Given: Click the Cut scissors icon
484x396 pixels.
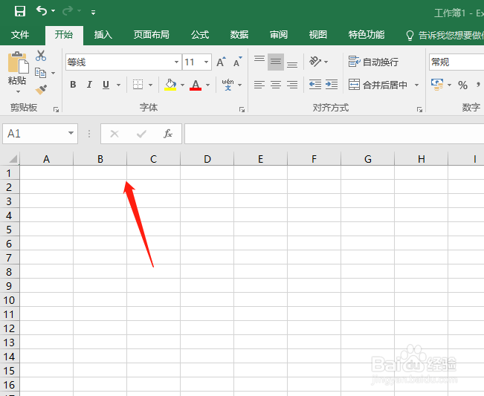Looking at the screenshot, I should click(41, 56).
